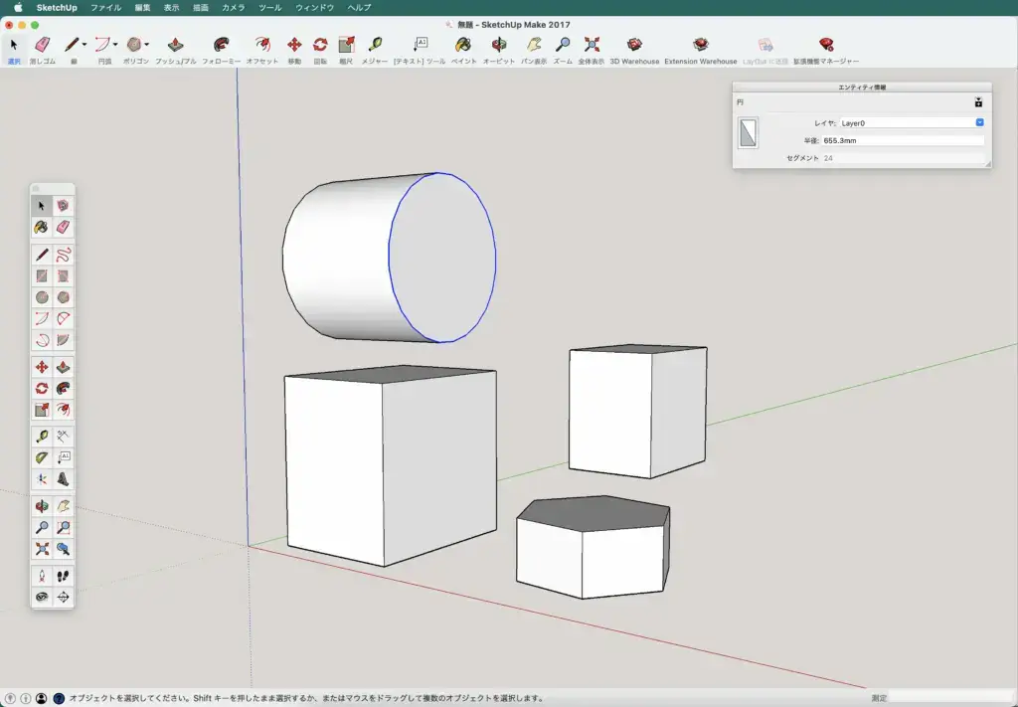The height and width of the screenshot is (707, 1018).
Task: Pick the Section Plane tool in the floating tool palette
Action: [x=63, y=598]
